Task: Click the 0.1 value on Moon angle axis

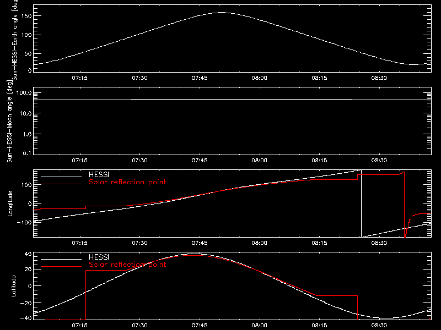Action: pyautogui.click(x=27, y=153)
